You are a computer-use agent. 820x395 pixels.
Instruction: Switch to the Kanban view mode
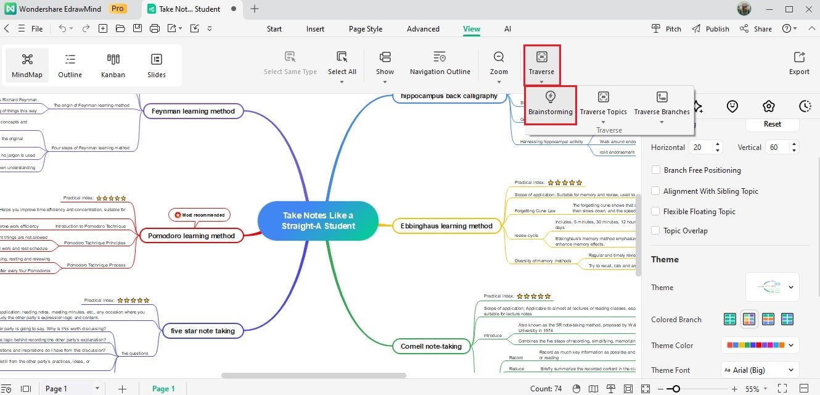(x=113, y=66)
